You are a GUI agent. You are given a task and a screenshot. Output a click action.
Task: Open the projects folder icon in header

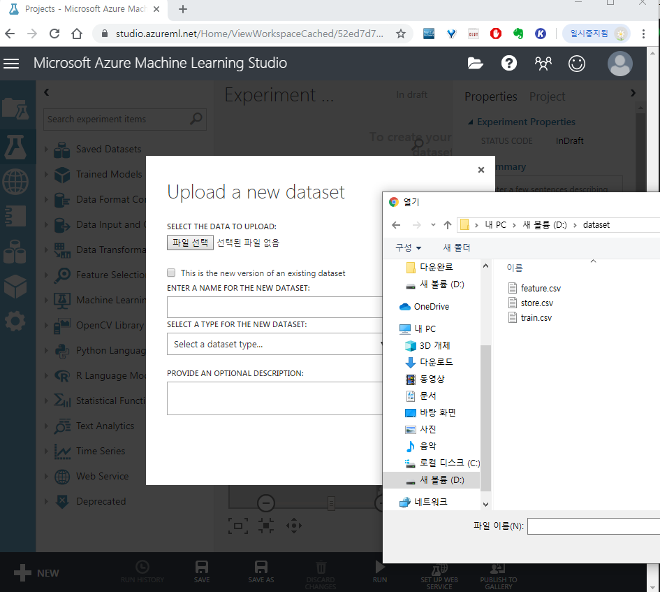click(x=475, y=63)
